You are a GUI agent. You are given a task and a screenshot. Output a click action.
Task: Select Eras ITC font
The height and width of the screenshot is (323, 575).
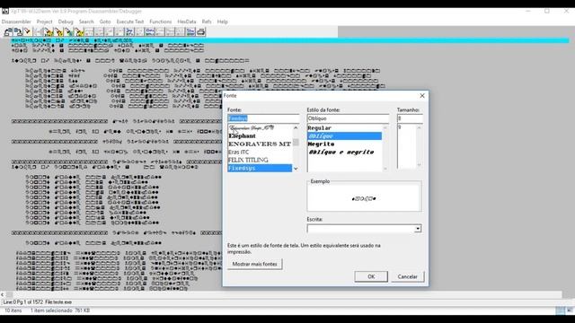pos(260,152)
